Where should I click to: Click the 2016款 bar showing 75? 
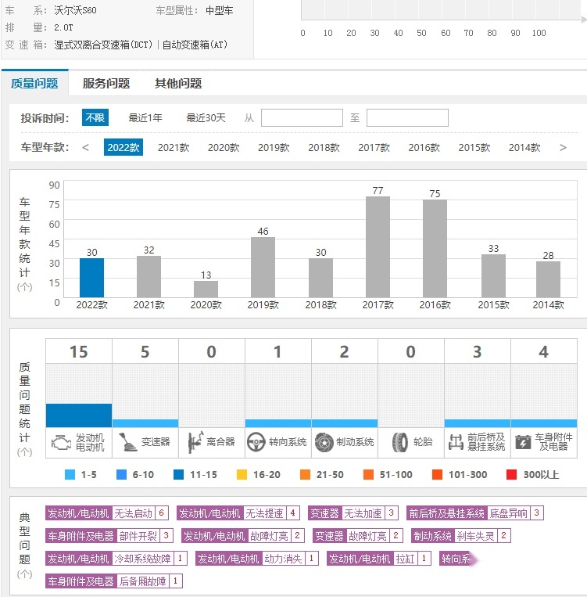coord(435,249)
